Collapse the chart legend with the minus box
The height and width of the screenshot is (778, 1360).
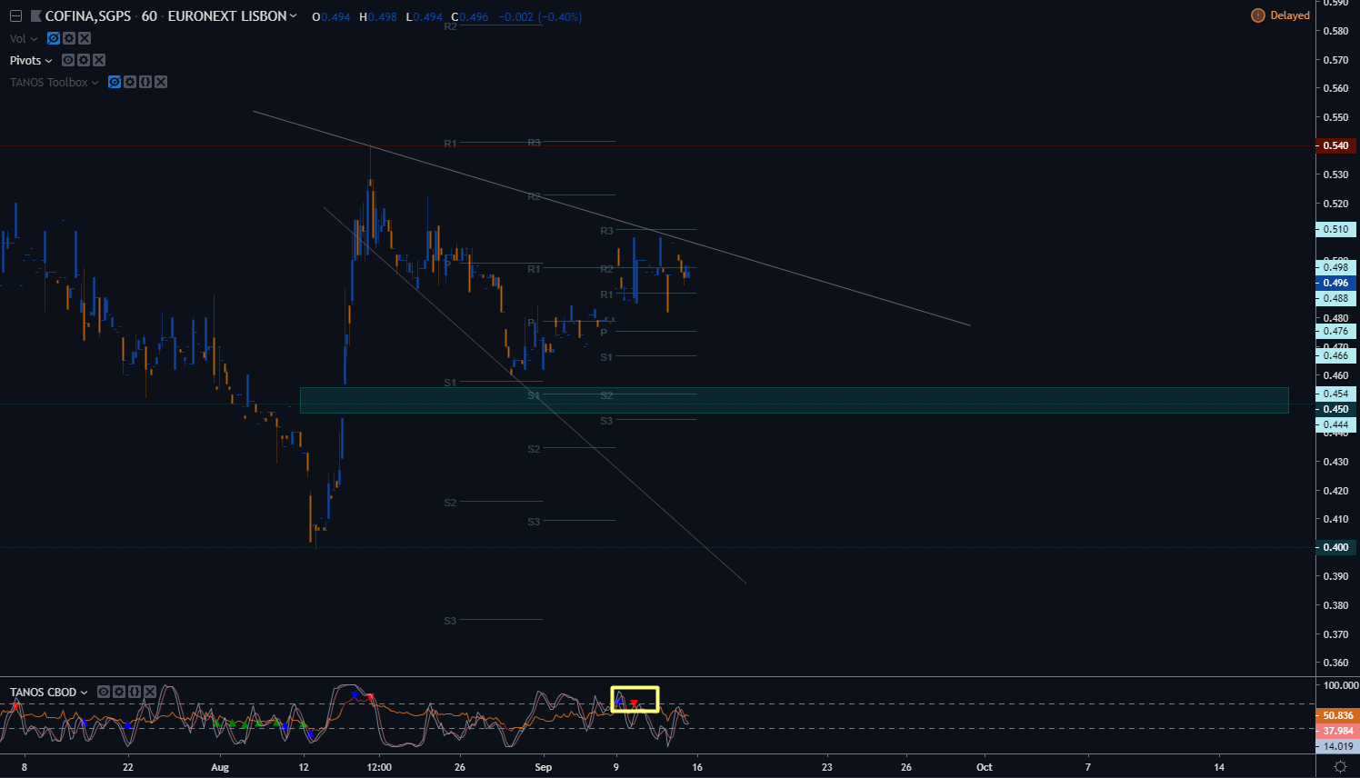click(x=15, y=16)
